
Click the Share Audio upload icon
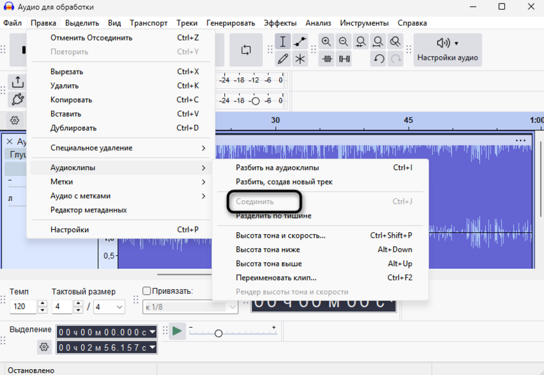tap(18, 82)
